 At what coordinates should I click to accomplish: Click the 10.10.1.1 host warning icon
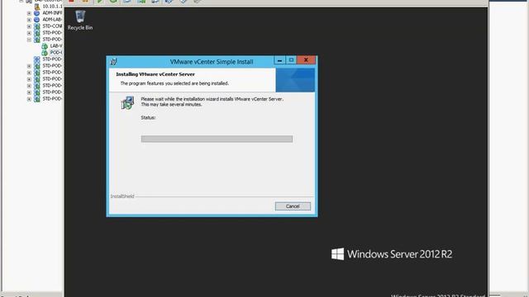click(x=37, y=7)
